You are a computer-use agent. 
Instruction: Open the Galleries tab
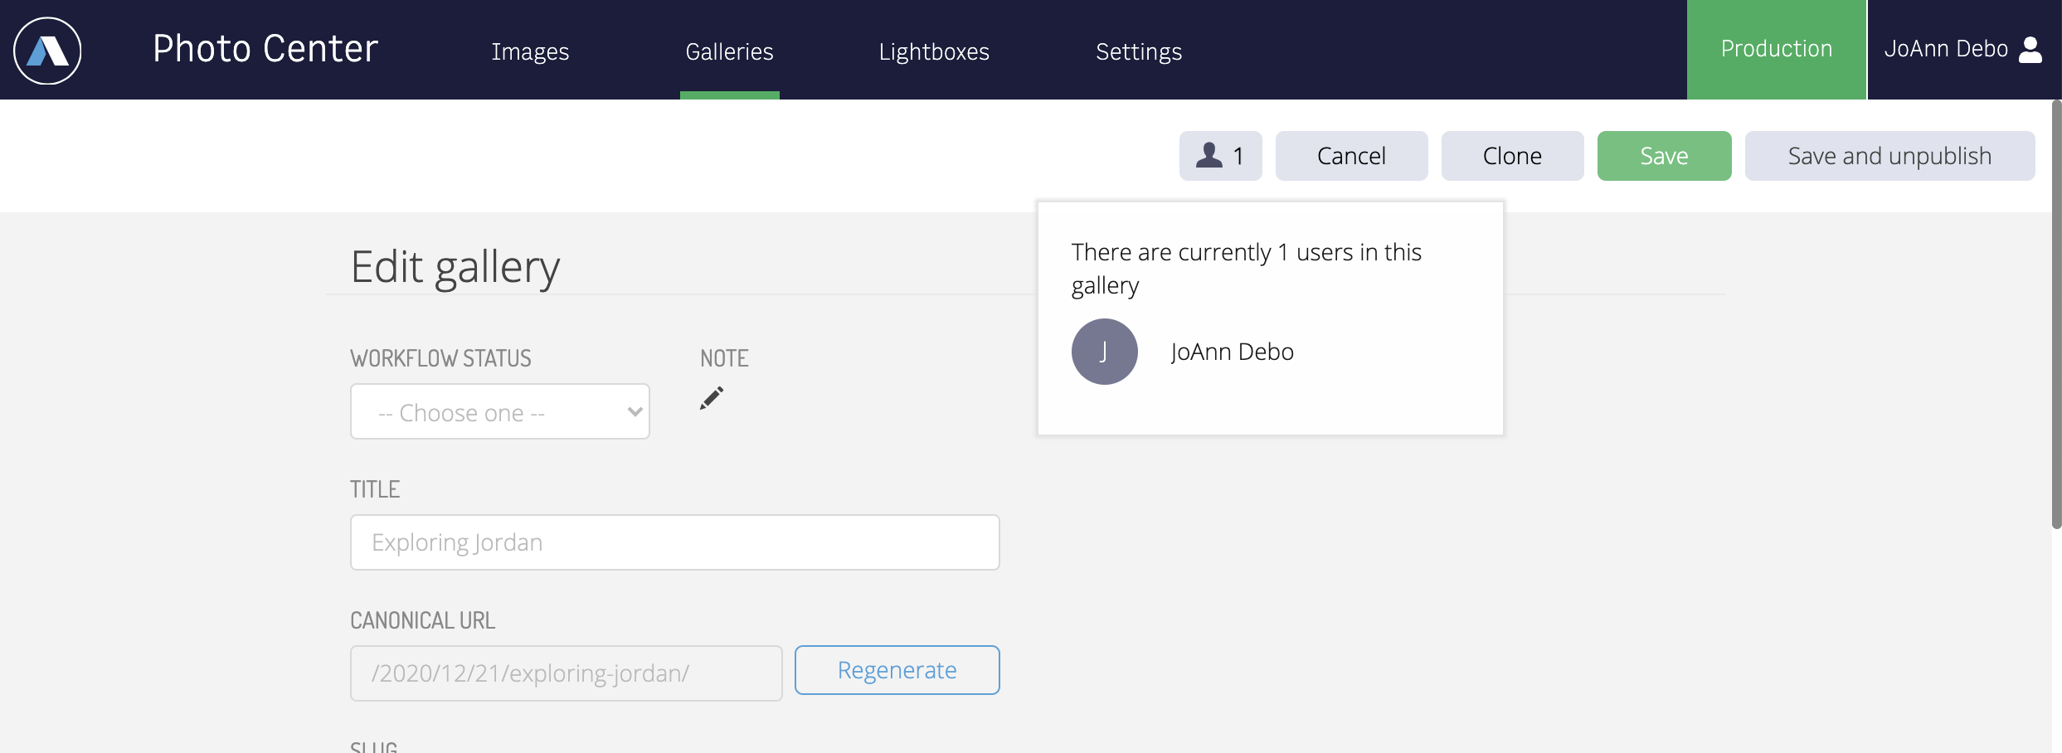(729, 51)
